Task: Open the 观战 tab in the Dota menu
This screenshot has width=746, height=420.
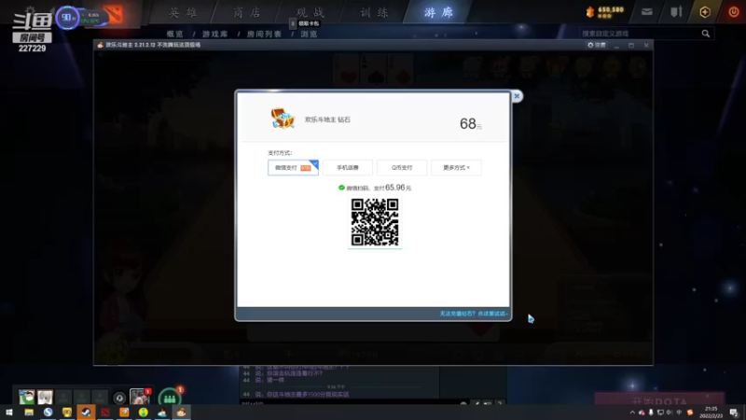Action: 311,12
